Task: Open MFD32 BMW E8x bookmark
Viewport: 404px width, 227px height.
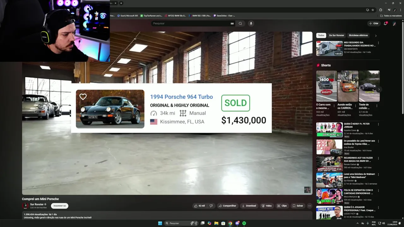Action: click(175, 15)
